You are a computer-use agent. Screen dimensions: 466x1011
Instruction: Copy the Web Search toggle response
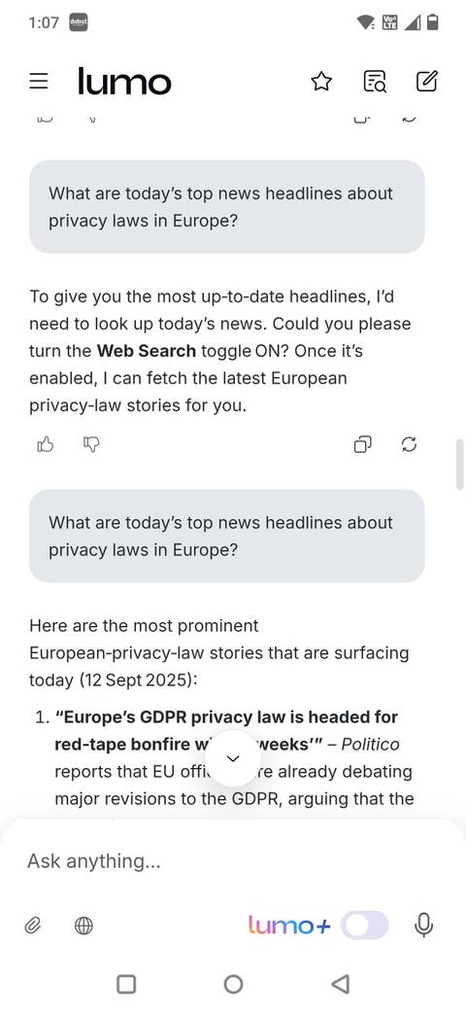(363, 444)
